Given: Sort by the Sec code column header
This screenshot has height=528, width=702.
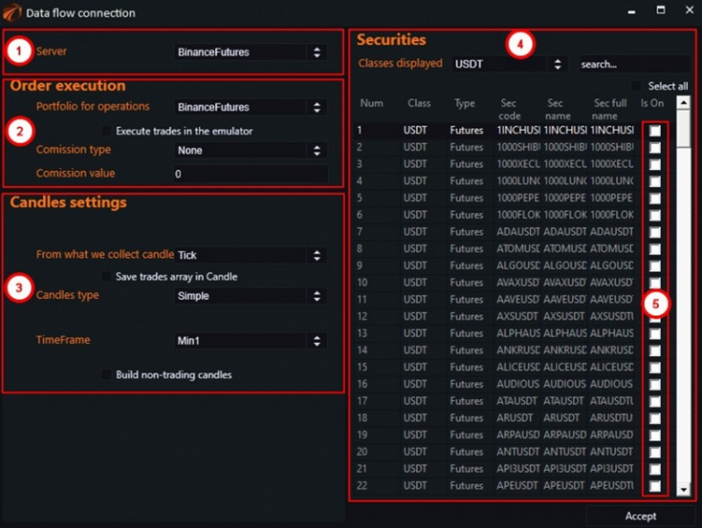Looking at the screenshot, I should coord(509,110).
